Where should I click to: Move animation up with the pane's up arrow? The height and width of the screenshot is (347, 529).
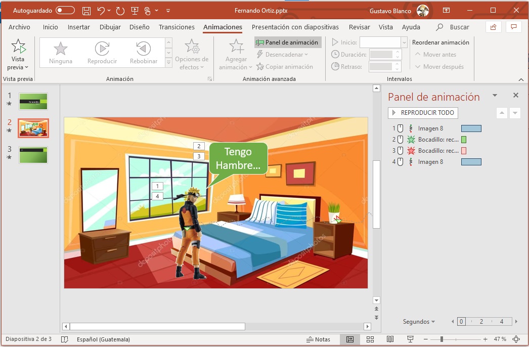coord(502,113)
